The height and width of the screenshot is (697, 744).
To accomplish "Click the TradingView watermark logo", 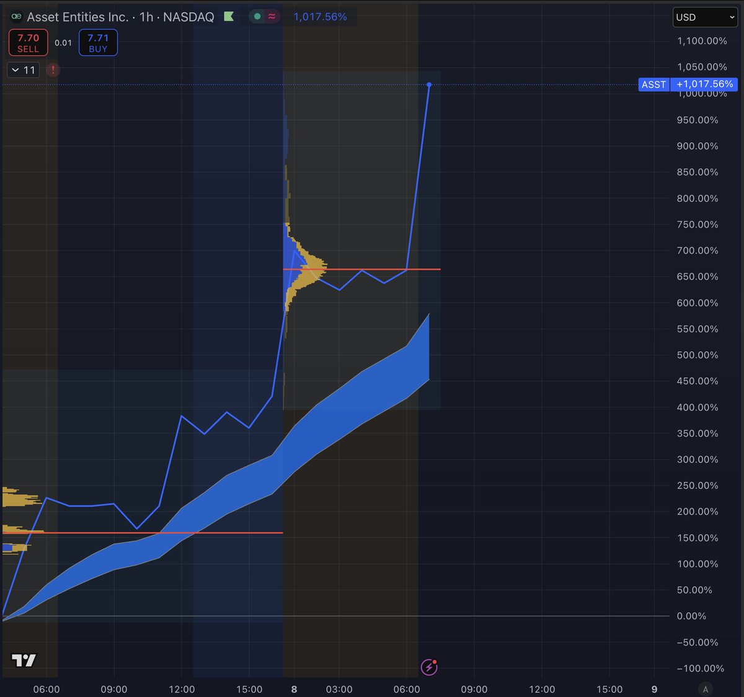I will 23,660.
